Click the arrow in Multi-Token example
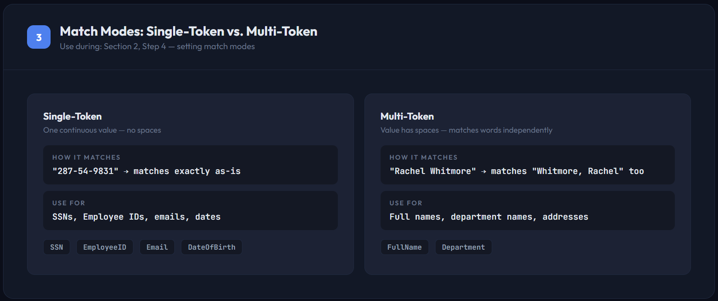718x301 pixels. (483, 172)
